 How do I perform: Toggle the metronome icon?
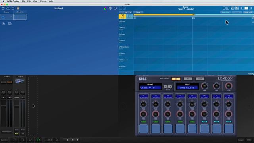point(56,140)
